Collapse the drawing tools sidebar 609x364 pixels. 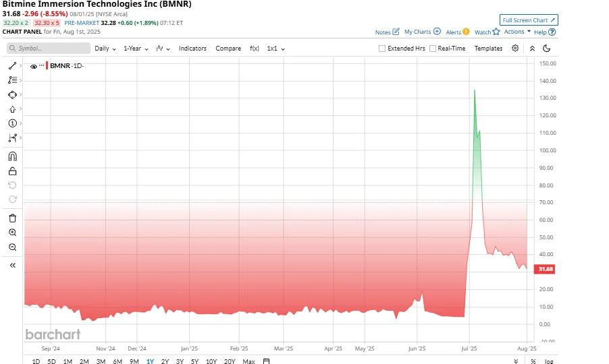tap(12, 265)
